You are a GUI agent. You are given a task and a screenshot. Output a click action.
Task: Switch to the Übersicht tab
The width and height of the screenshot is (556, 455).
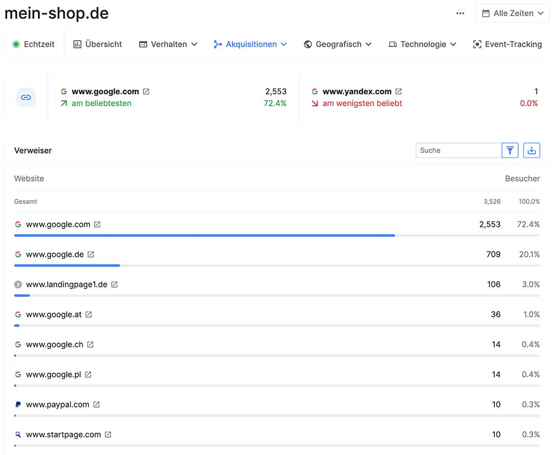click(x=97, y=44)
